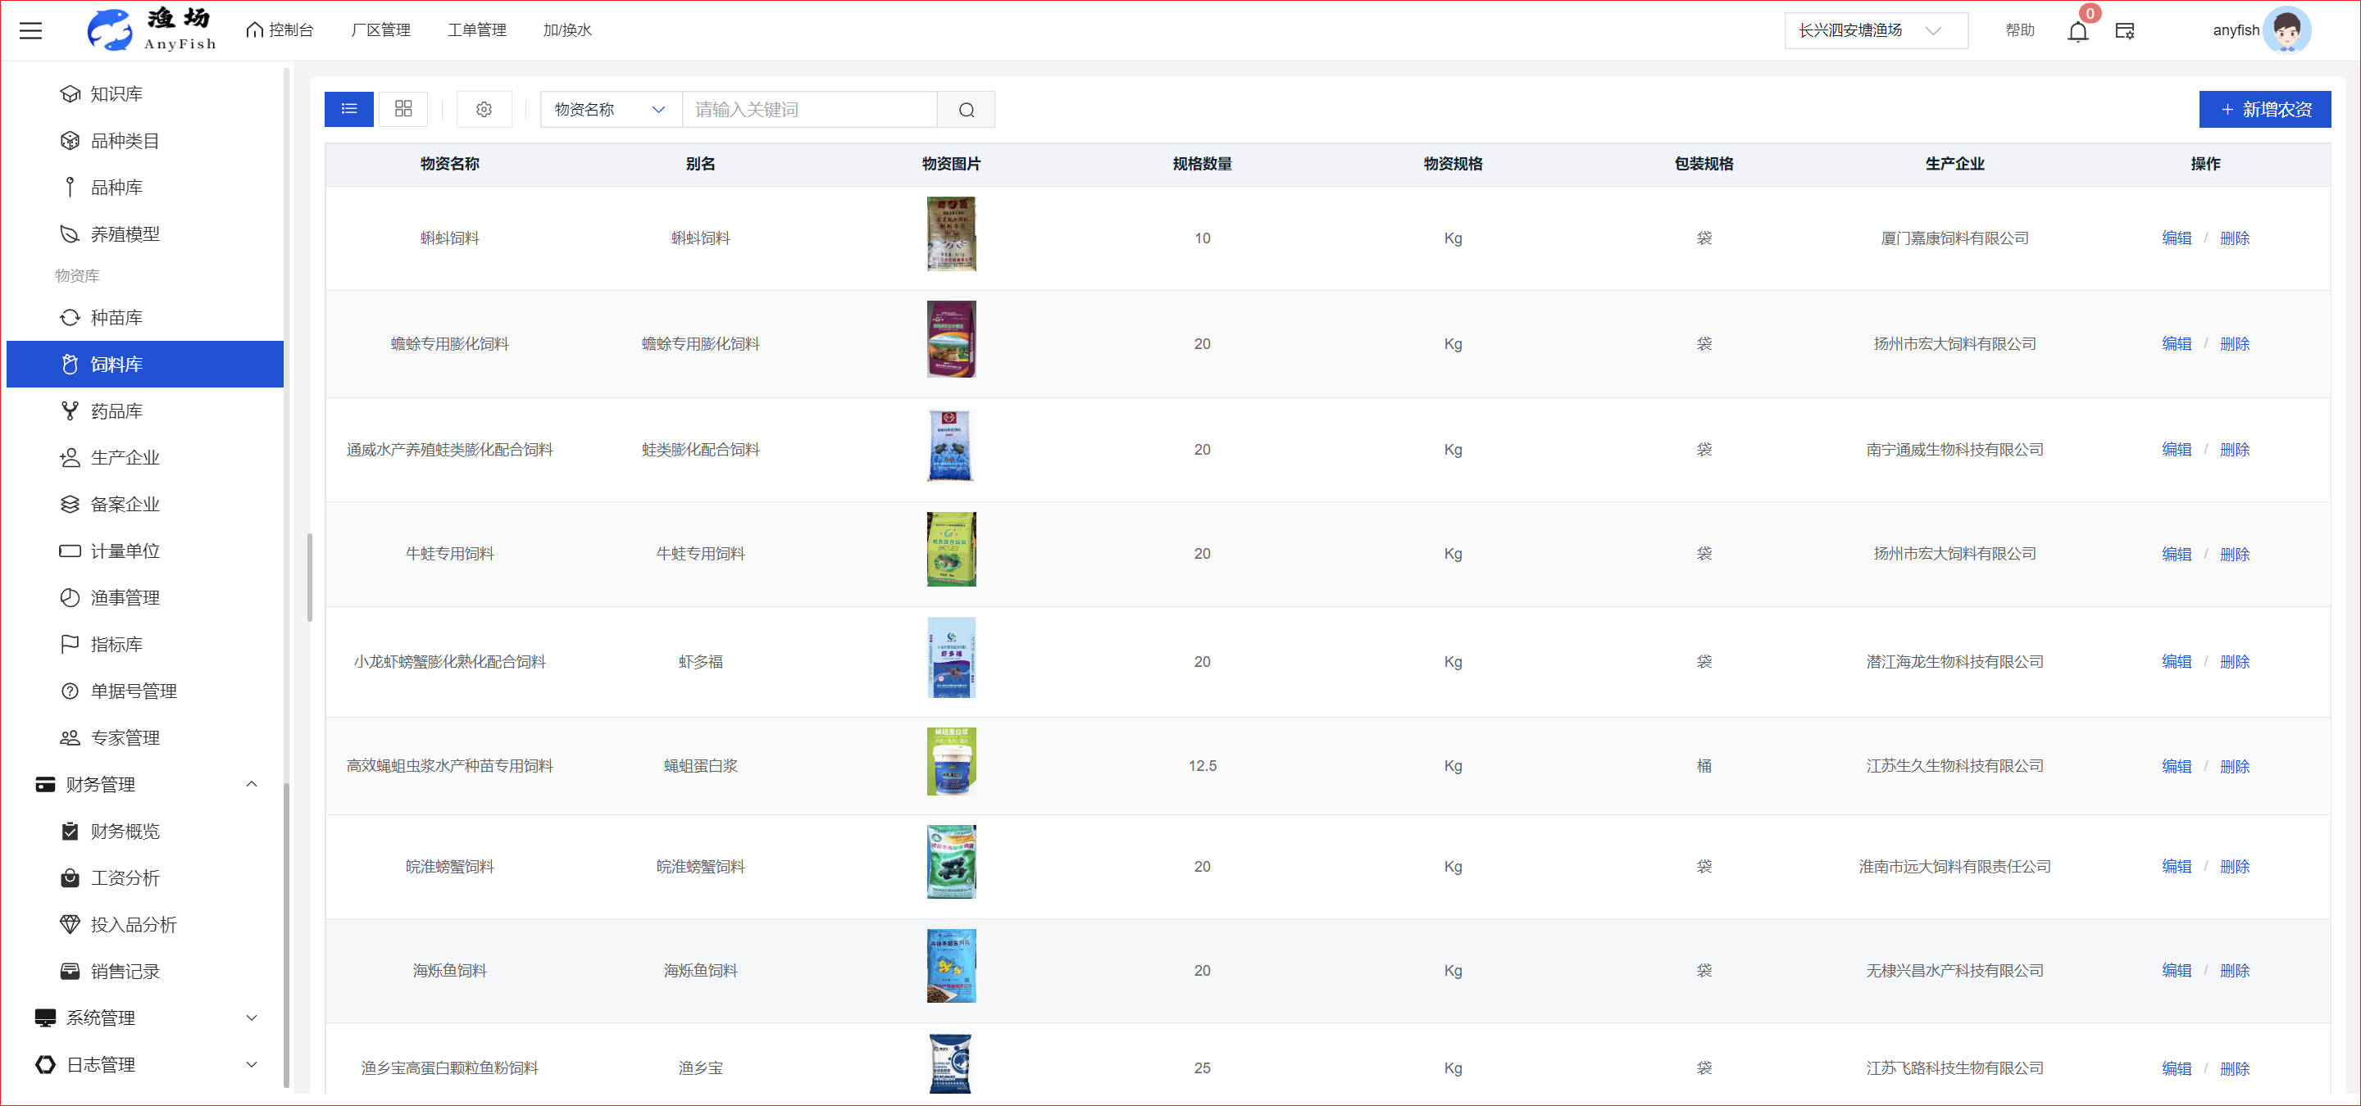Click the hamburger menu icon
Screen dimensions: 2361x1106
pos(31,30)
